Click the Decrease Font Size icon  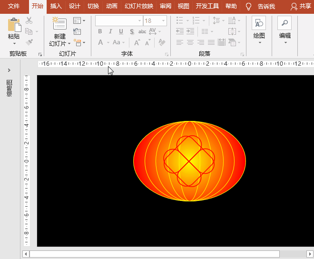[x=148, y=42]
